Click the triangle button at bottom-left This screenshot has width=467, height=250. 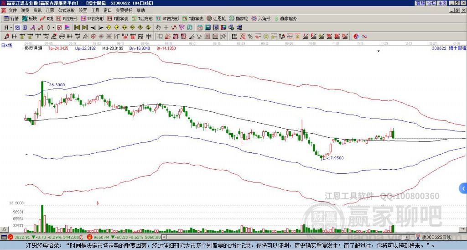4,229
